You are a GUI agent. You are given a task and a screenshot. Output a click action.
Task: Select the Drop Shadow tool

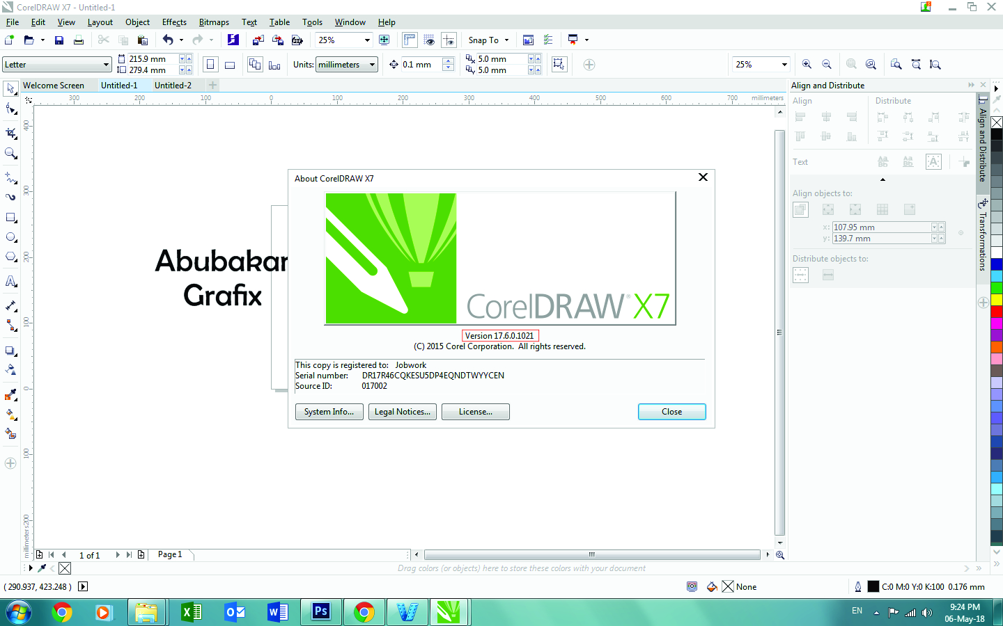pyautogui.click(x=10, y=351)
